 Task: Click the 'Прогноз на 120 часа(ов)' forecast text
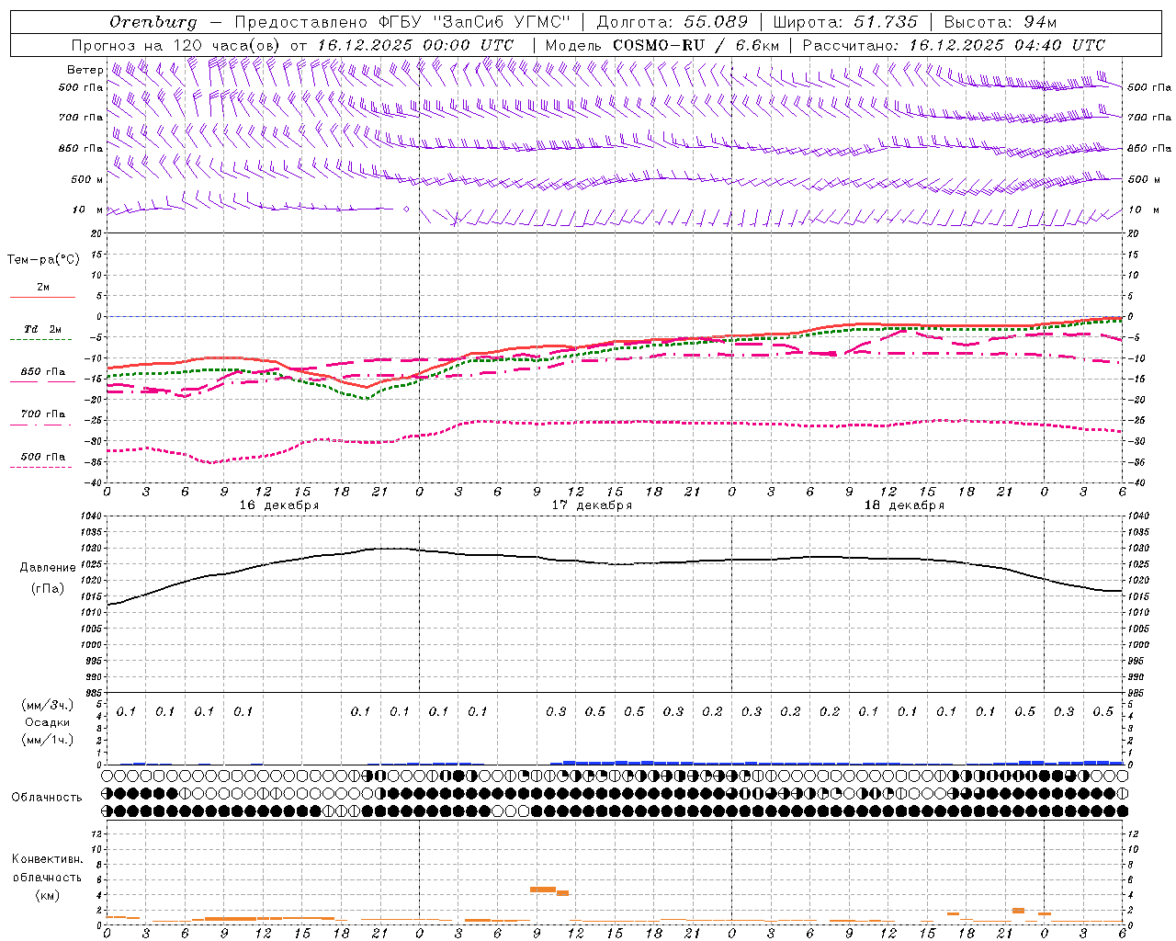(176, 45)
